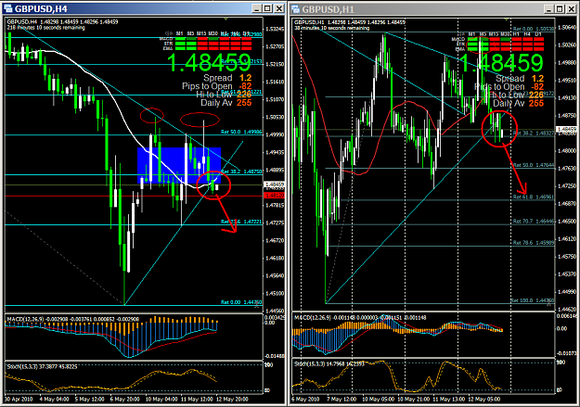Select 'Ret 61.8 1.46961' Fibonacci label in H1
The width and height of the screenshot is (580, 407).
(x=534, y=197)
